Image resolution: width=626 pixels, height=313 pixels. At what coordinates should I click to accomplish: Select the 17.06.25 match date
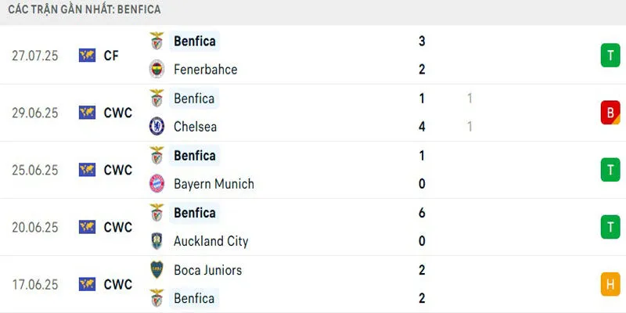pos(35,284)
